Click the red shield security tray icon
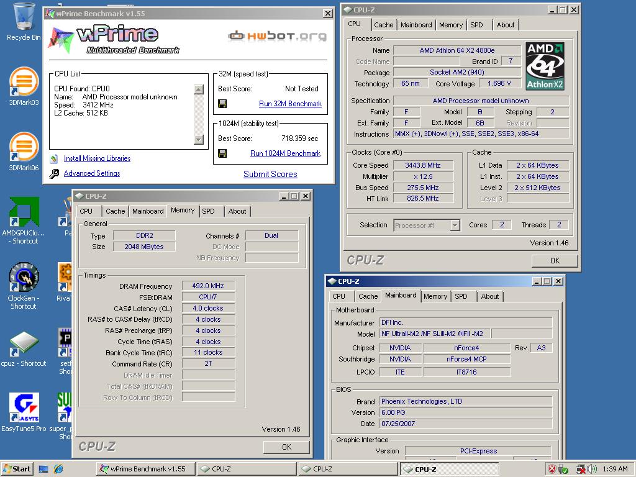The width and height of the screenshot is (636, 477). [x=552, y=469]
